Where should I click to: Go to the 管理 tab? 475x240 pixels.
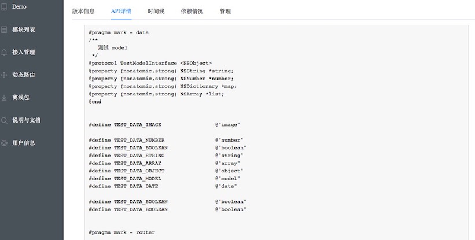(225, 11)
